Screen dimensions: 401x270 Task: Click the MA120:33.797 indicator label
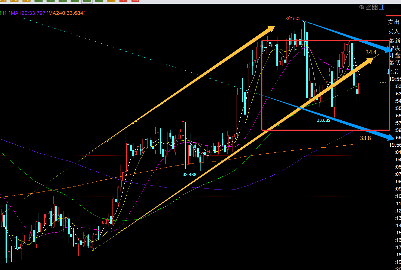[28, 13]
